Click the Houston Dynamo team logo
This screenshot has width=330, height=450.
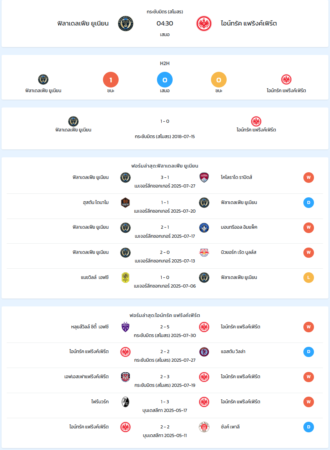point(125,202)
